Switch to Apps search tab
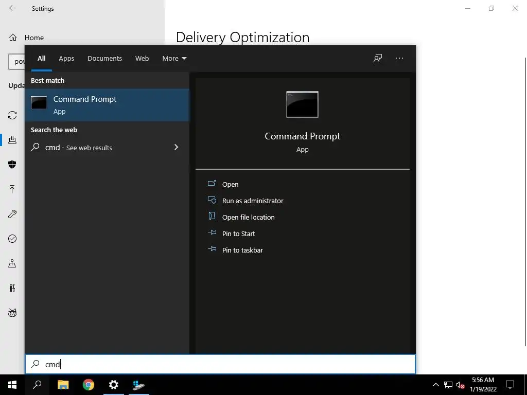 [66, 58]
